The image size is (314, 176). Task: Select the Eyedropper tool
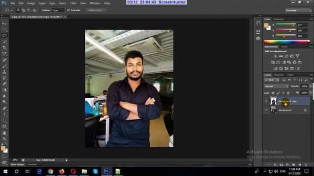[x=4, y=53]
